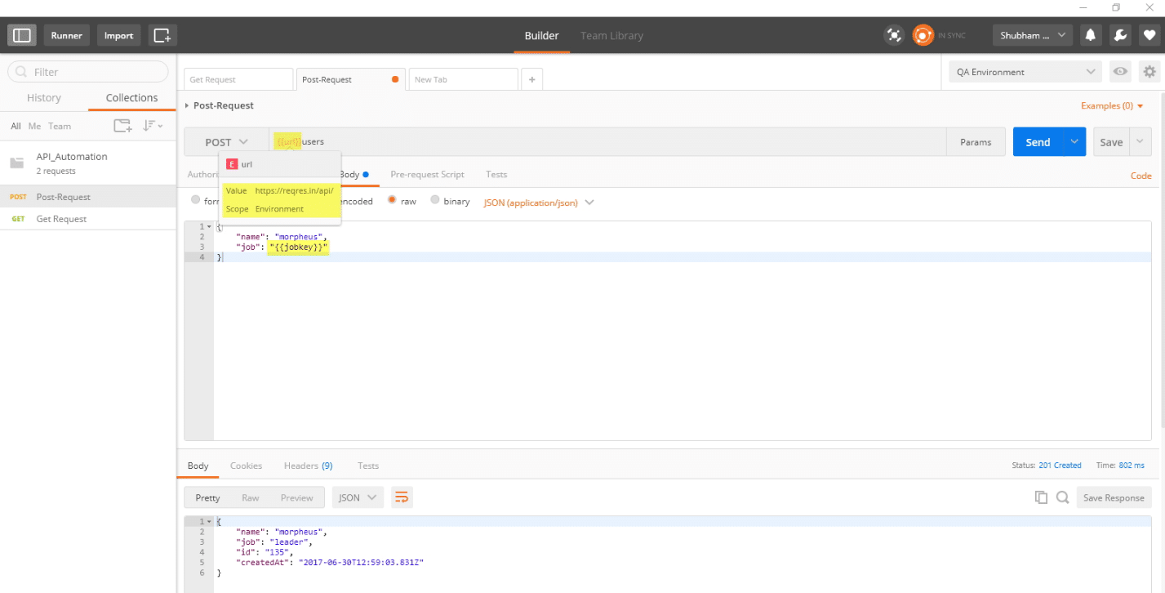Switch response view to Preview
The height and width of the screenshot is (593, 1165).
point(296,497)
